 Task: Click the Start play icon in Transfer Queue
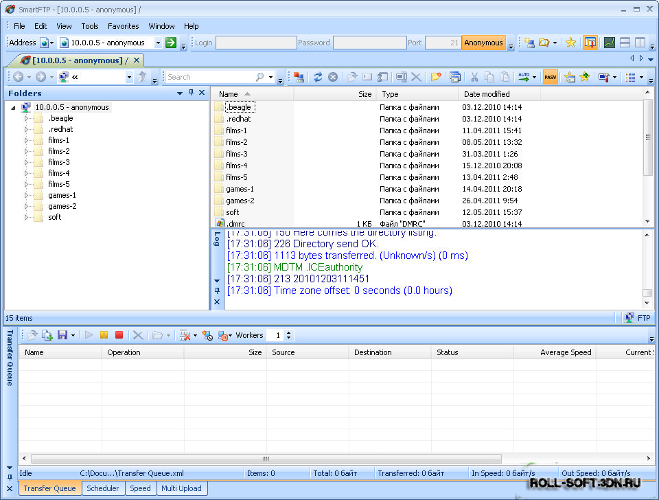(89, 335)
